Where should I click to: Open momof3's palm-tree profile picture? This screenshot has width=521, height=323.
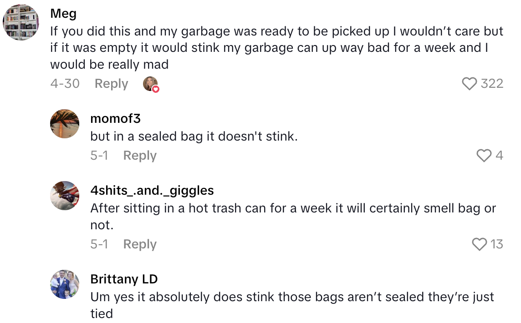point(65,124)
